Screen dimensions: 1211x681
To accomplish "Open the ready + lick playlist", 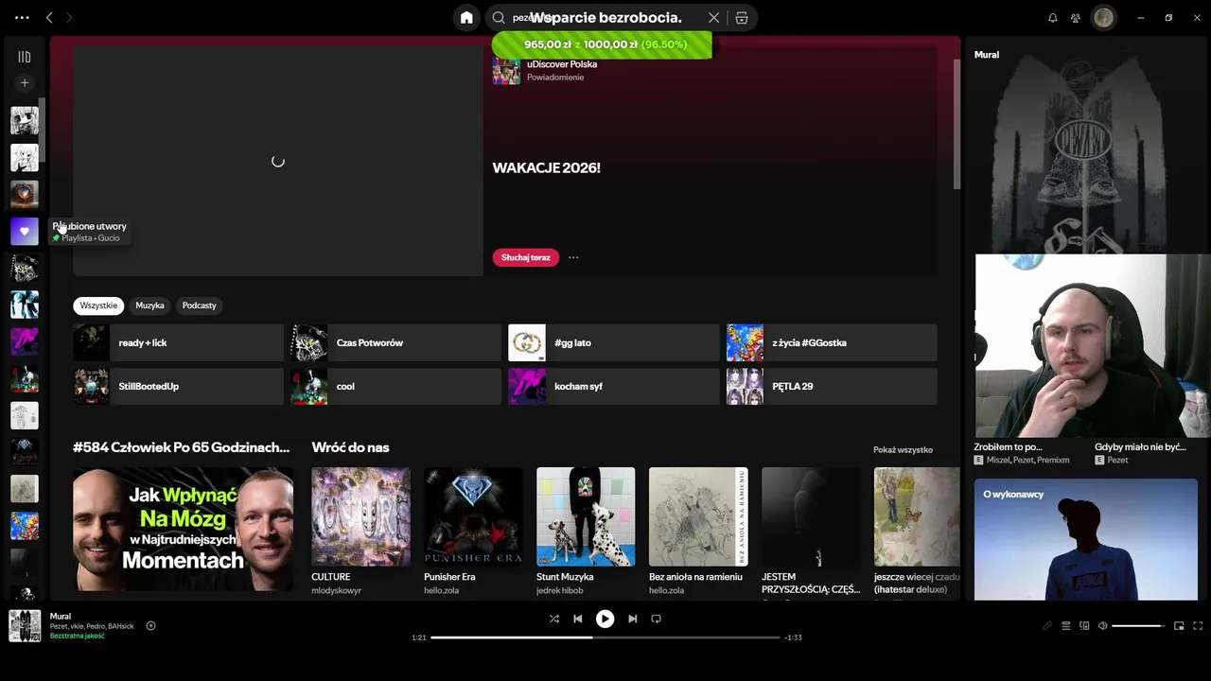I will (x=178, y=342).
